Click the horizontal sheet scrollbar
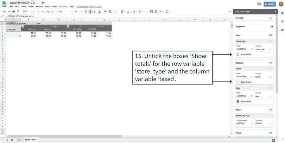The image size is (285, 143). click(x=65, y=136)
